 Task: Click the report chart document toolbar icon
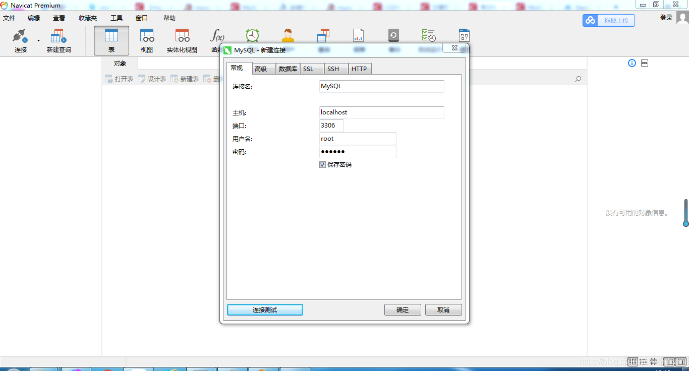(x=359, y=35)
